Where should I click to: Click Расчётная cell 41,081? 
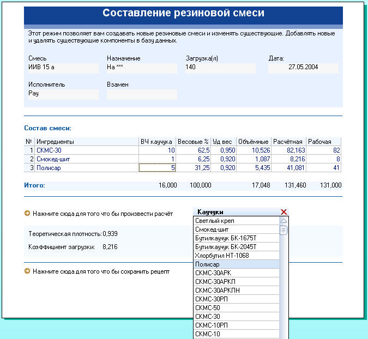(x=289, y=168)
